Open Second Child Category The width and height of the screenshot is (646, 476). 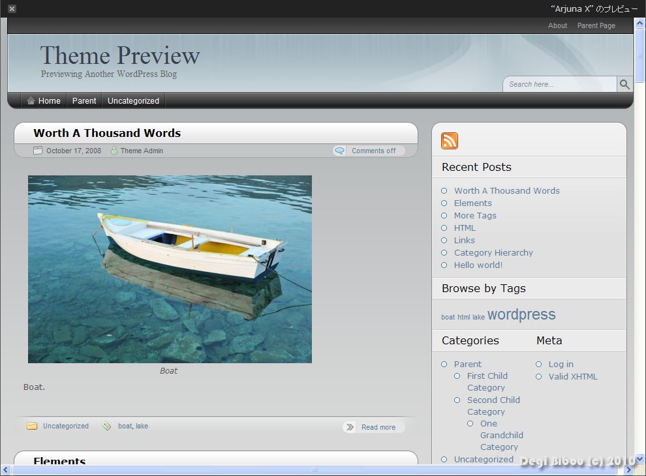(x=493, y=406)
